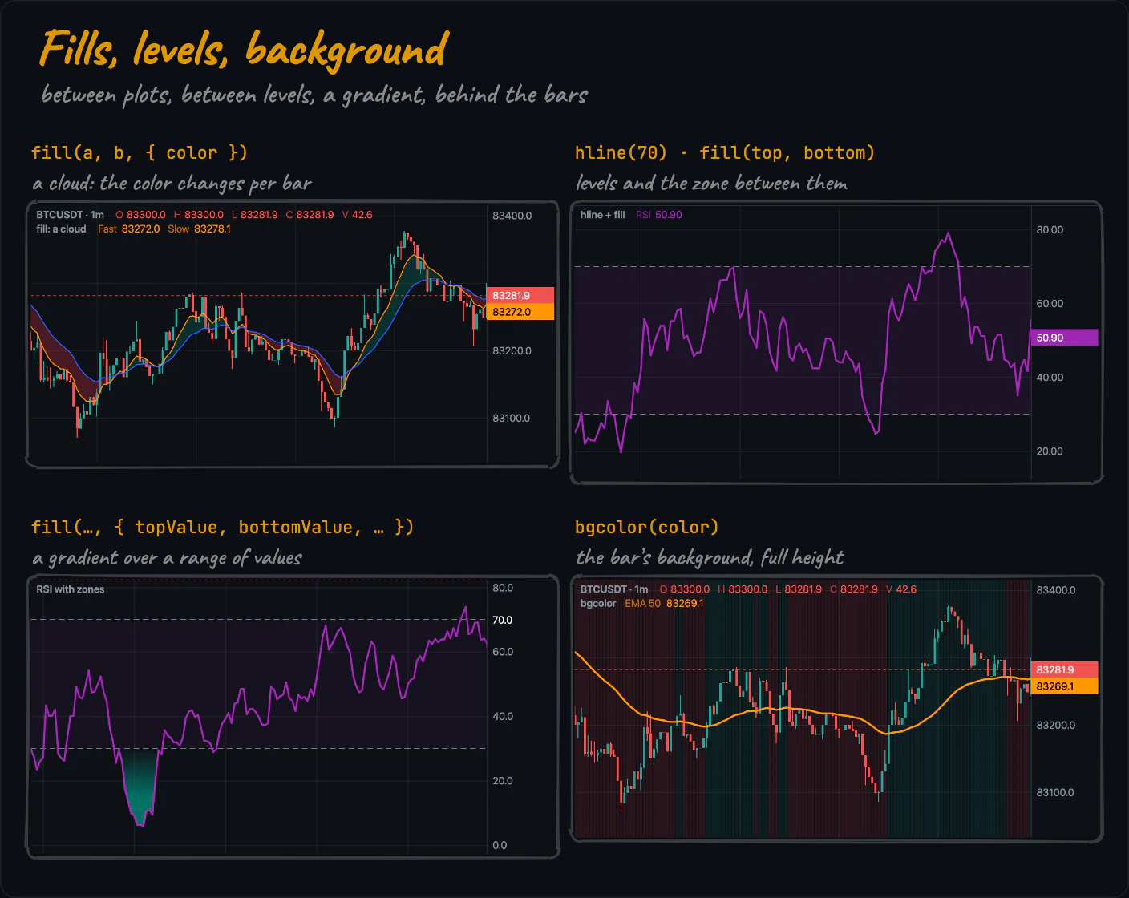Click the "V 42.6" value in cloud chart legend
The width and height of the screenshot is (1129, 898).
tap(357, 215)
